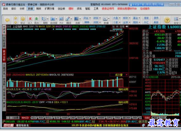Image resolution: width=181 pixels, height=131 pixels.
Task: Click the collapse icon above 资讯 sidebar tab
Action: tap(4, 27)
